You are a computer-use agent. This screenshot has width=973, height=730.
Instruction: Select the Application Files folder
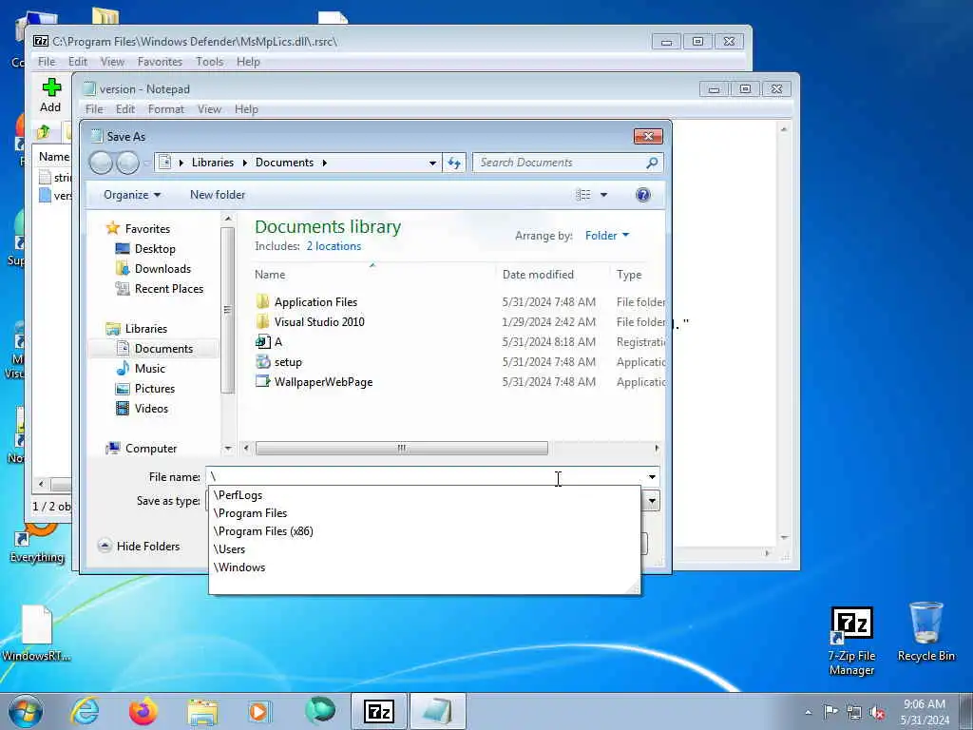click(315, 302)
